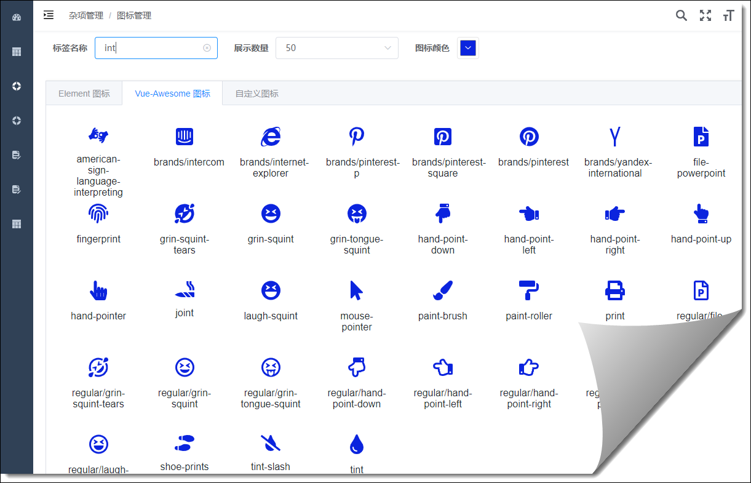
Task: Collapse the sidebar with the hamburger icon
Action: pyautogui.click(x=49, y=15)
